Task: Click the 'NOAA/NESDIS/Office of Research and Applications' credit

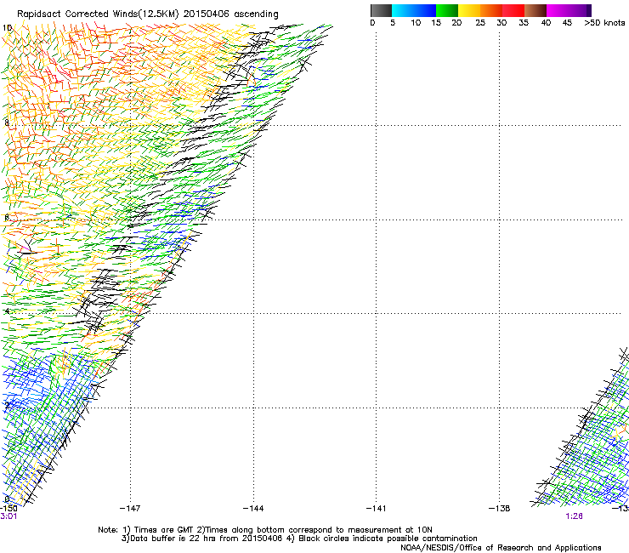Action: tap(501, 548)
